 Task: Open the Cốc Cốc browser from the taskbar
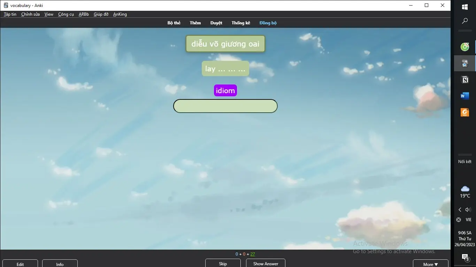tap(465, 47)
